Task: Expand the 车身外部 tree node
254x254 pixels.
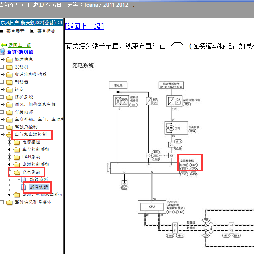Action: [x=2, y=119]
